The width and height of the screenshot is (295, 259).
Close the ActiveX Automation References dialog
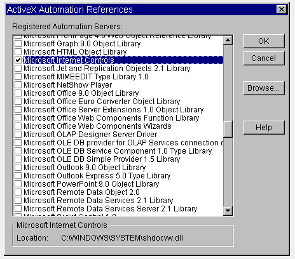click(x=282, y=10)
